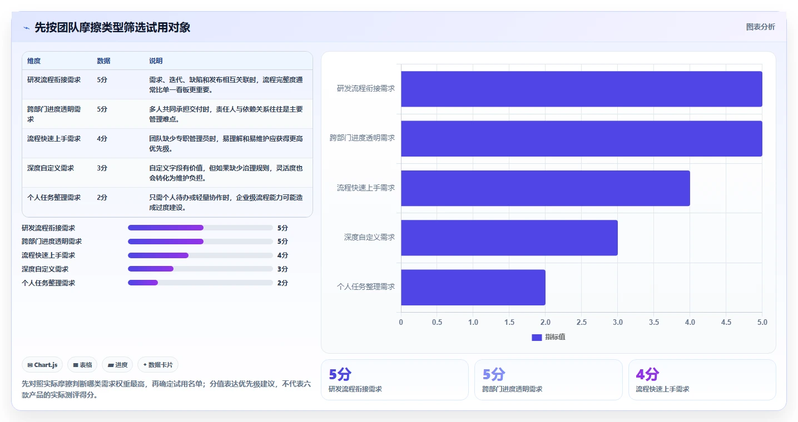Click the 深度自定义需求 progress bar

coord(200,269)
